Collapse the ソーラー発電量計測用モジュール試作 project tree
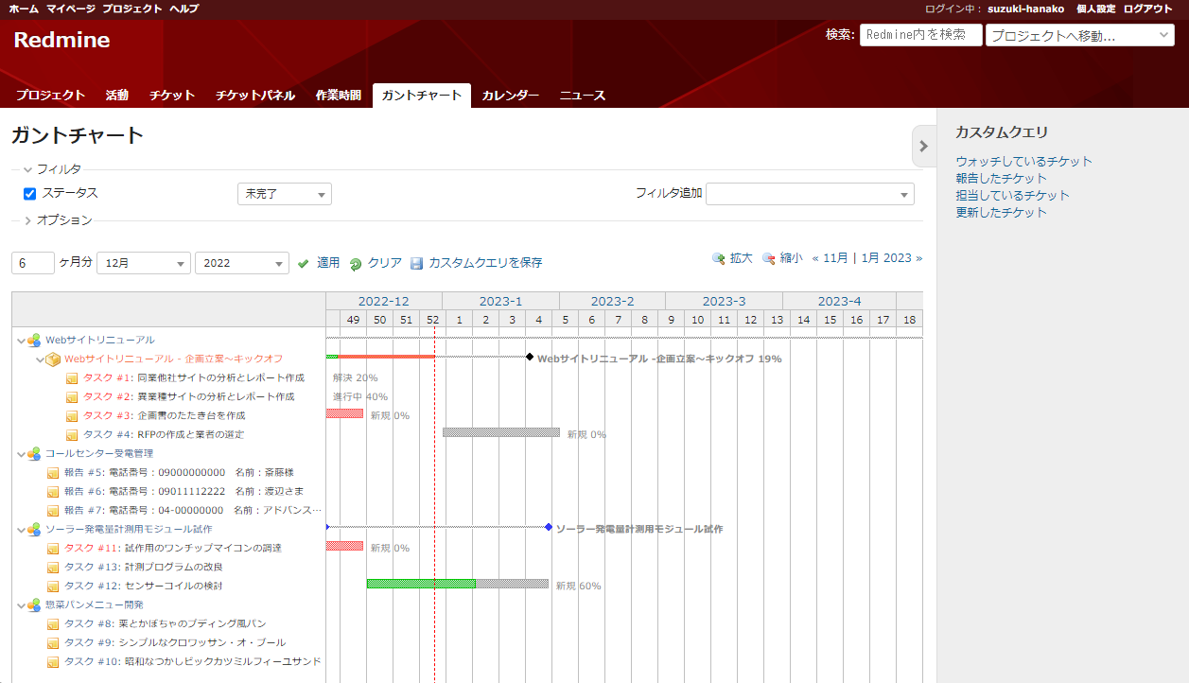 (x=21, y=530)
